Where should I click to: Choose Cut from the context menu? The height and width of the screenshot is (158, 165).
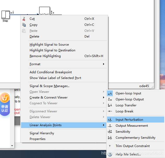click(64, 19)
